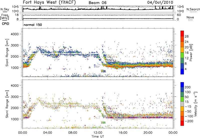Click the 'Freq. [MHz]' axis label
The width and height of the screenshot is (200, 138).
tap(5, 17)
